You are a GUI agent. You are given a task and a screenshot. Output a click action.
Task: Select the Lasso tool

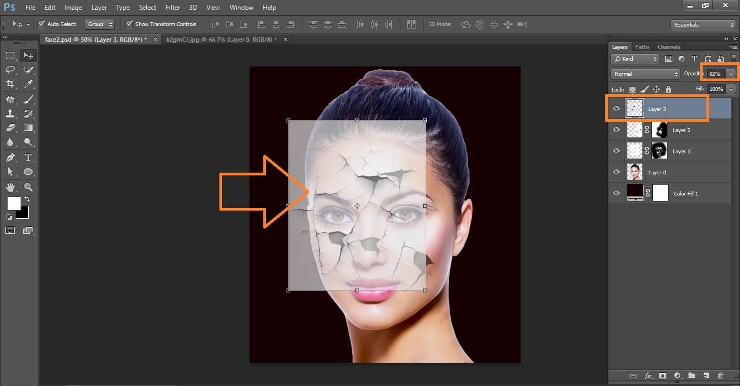click(10, 70)
